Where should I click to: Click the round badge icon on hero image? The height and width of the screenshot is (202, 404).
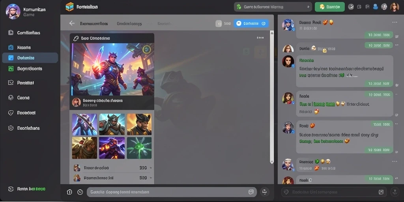click(147, 49)
